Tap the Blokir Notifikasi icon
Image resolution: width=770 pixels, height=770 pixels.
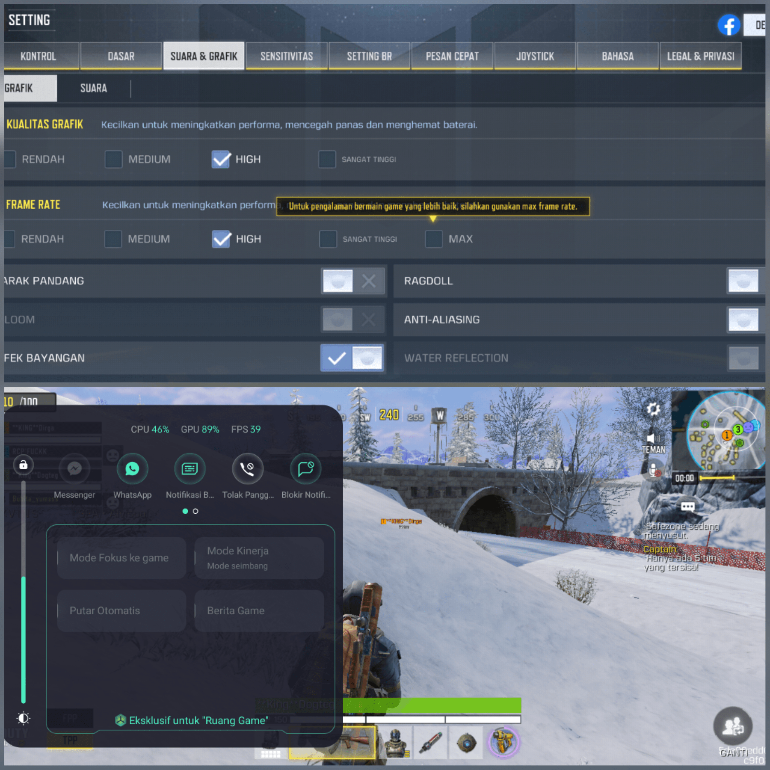pos(305,469)
